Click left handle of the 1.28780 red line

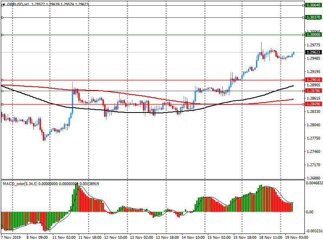click(2, 91)
